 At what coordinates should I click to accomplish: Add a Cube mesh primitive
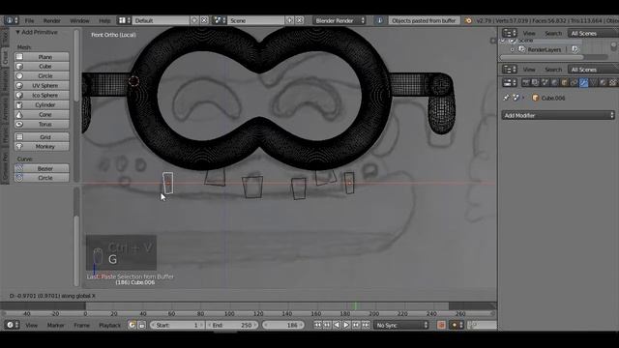tap(42, 67)
